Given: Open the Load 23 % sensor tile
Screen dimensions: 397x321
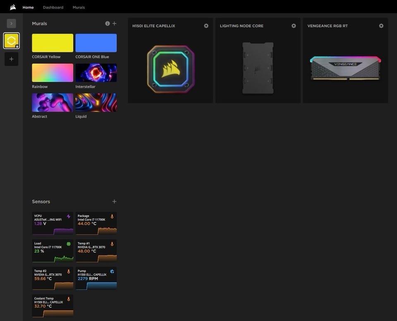Looking at the screenshot, I should click(53, 251).
